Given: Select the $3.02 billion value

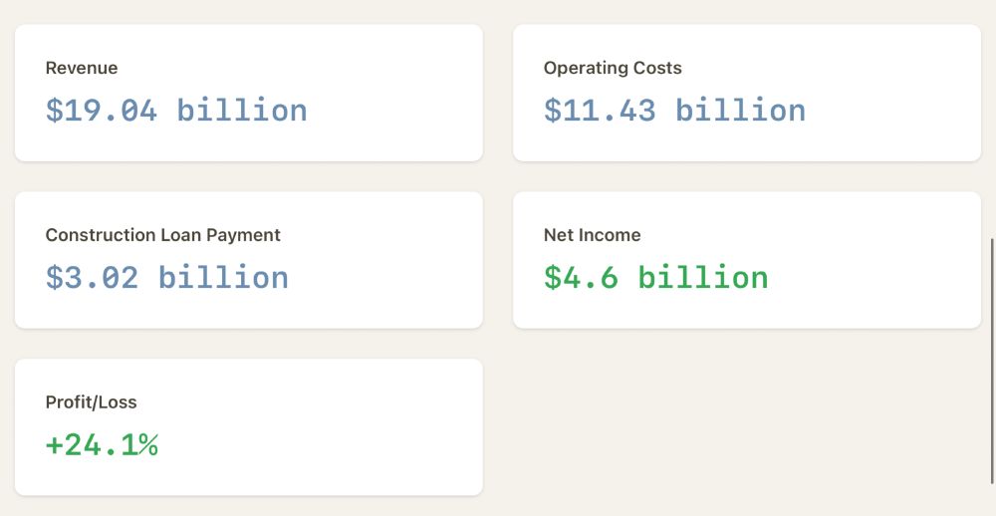Looking at the screenshot, I should tap(166, 277).
